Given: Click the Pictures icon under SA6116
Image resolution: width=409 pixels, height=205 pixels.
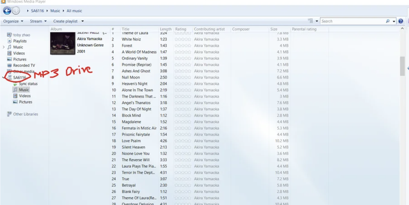Looking at the screenshot, I should click(x=15, y=102).
